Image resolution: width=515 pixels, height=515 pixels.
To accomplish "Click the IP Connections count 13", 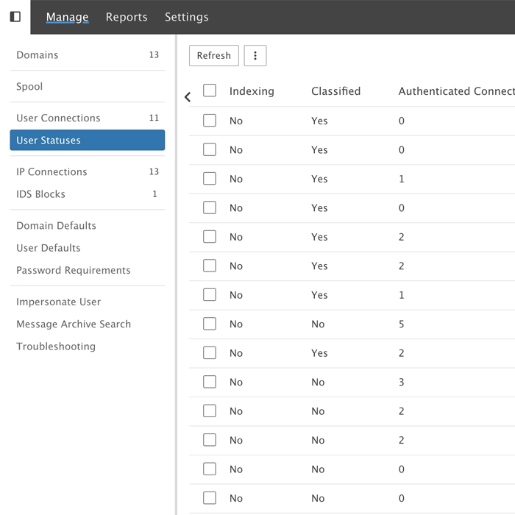I will tap(154, 171).
